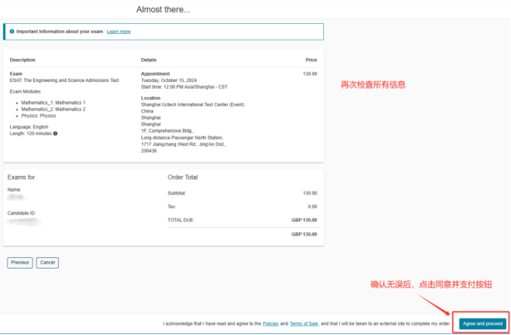Image resolution: width=511 pixels, height=335 pixels.
Task: Click Long-distance Passenger North Station line
Action: tap(182, 138)
